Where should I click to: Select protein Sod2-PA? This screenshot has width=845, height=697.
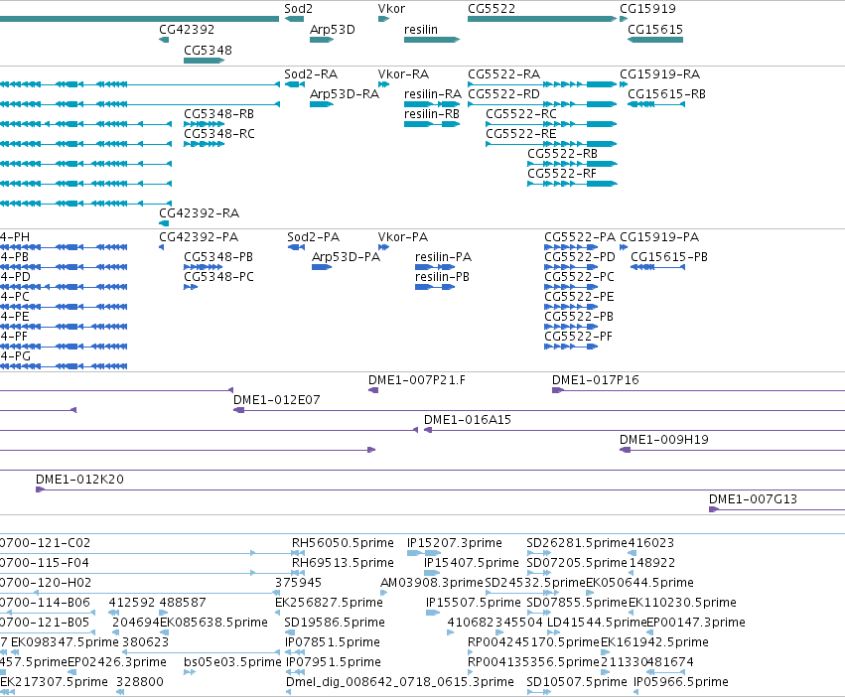point(313,237)
